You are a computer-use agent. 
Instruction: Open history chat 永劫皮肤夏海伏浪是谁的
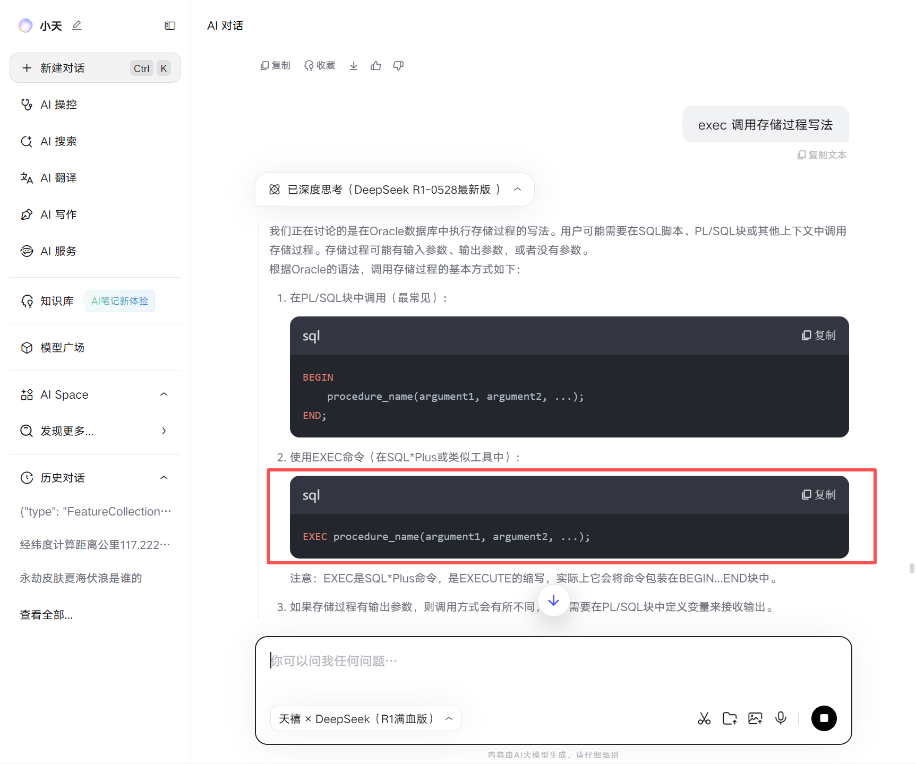(x=81, y=578)
